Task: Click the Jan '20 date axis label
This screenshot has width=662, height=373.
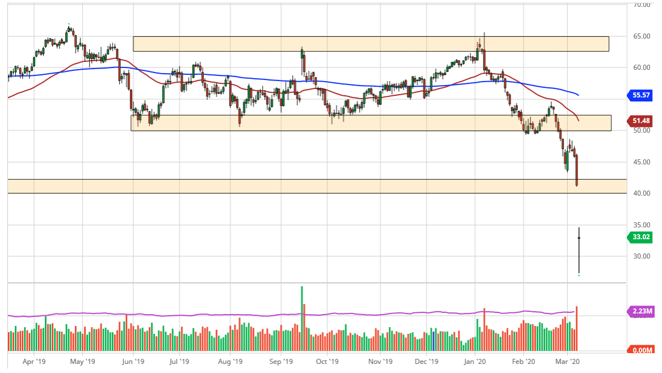Action: [x=475, y=362]
